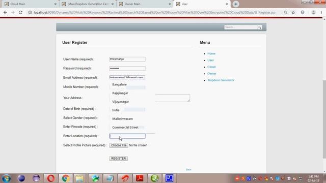This screenshot has width=326, height=183.
Task: Open Opera browser from taskbar
Action: 51,178
